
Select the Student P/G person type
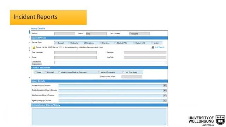[115, 43]
